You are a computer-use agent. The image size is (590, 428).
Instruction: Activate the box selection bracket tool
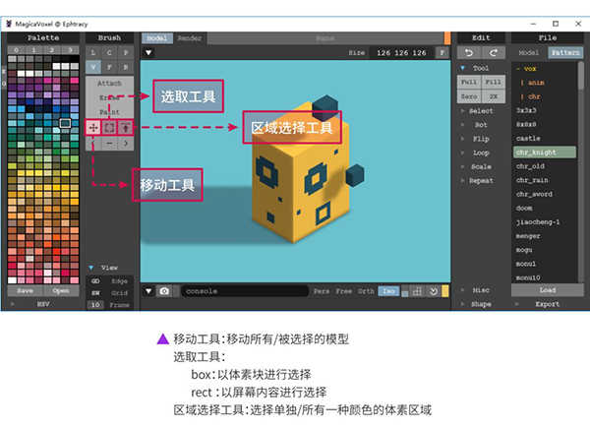pos(109,128)
